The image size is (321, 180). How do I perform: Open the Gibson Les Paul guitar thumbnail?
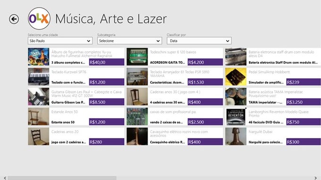point(39,97)
